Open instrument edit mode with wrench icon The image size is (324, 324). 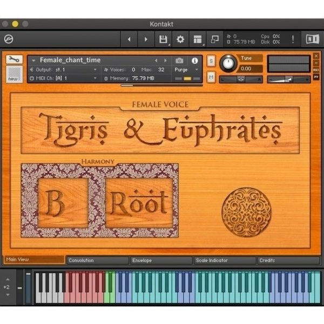(14, 59)
